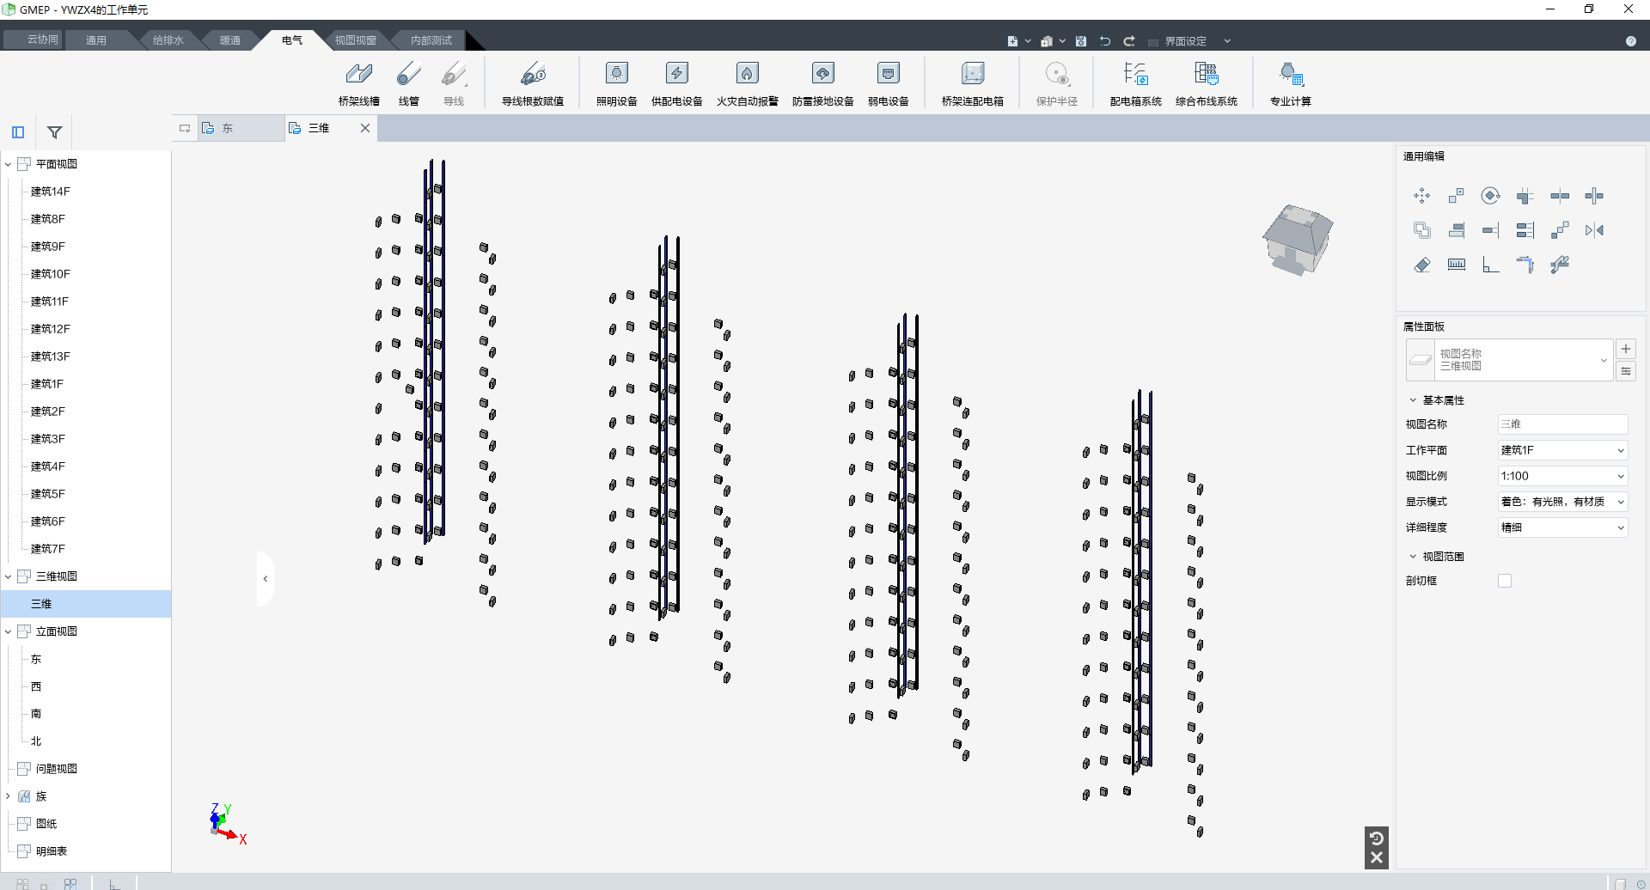Switch to the 通用 ribbon tab
Screen dimensions: 1650x890
click(x=96, y=40)
